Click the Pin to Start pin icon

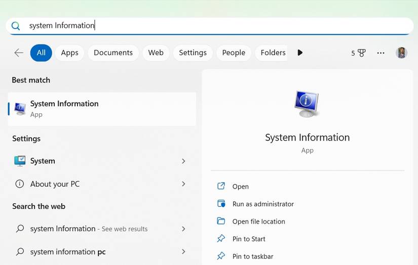(221, 239)
